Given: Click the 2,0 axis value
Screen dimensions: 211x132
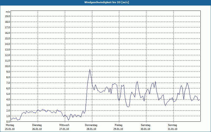Looking at the screenshot, I should (x=8, y=110).
